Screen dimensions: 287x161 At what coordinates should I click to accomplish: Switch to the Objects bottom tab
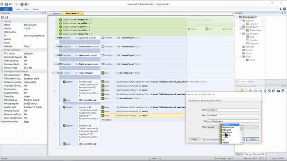(239, 154)
